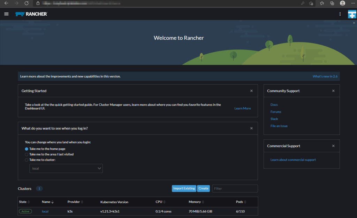
Task: Open the user avatar menu in Rancher header
Action: (352, 14)
